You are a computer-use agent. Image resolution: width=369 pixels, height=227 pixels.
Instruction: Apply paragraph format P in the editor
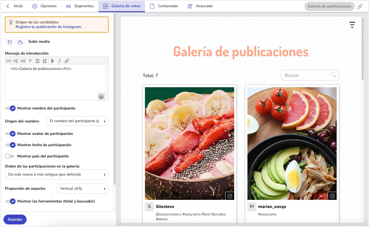click(30, 61)
